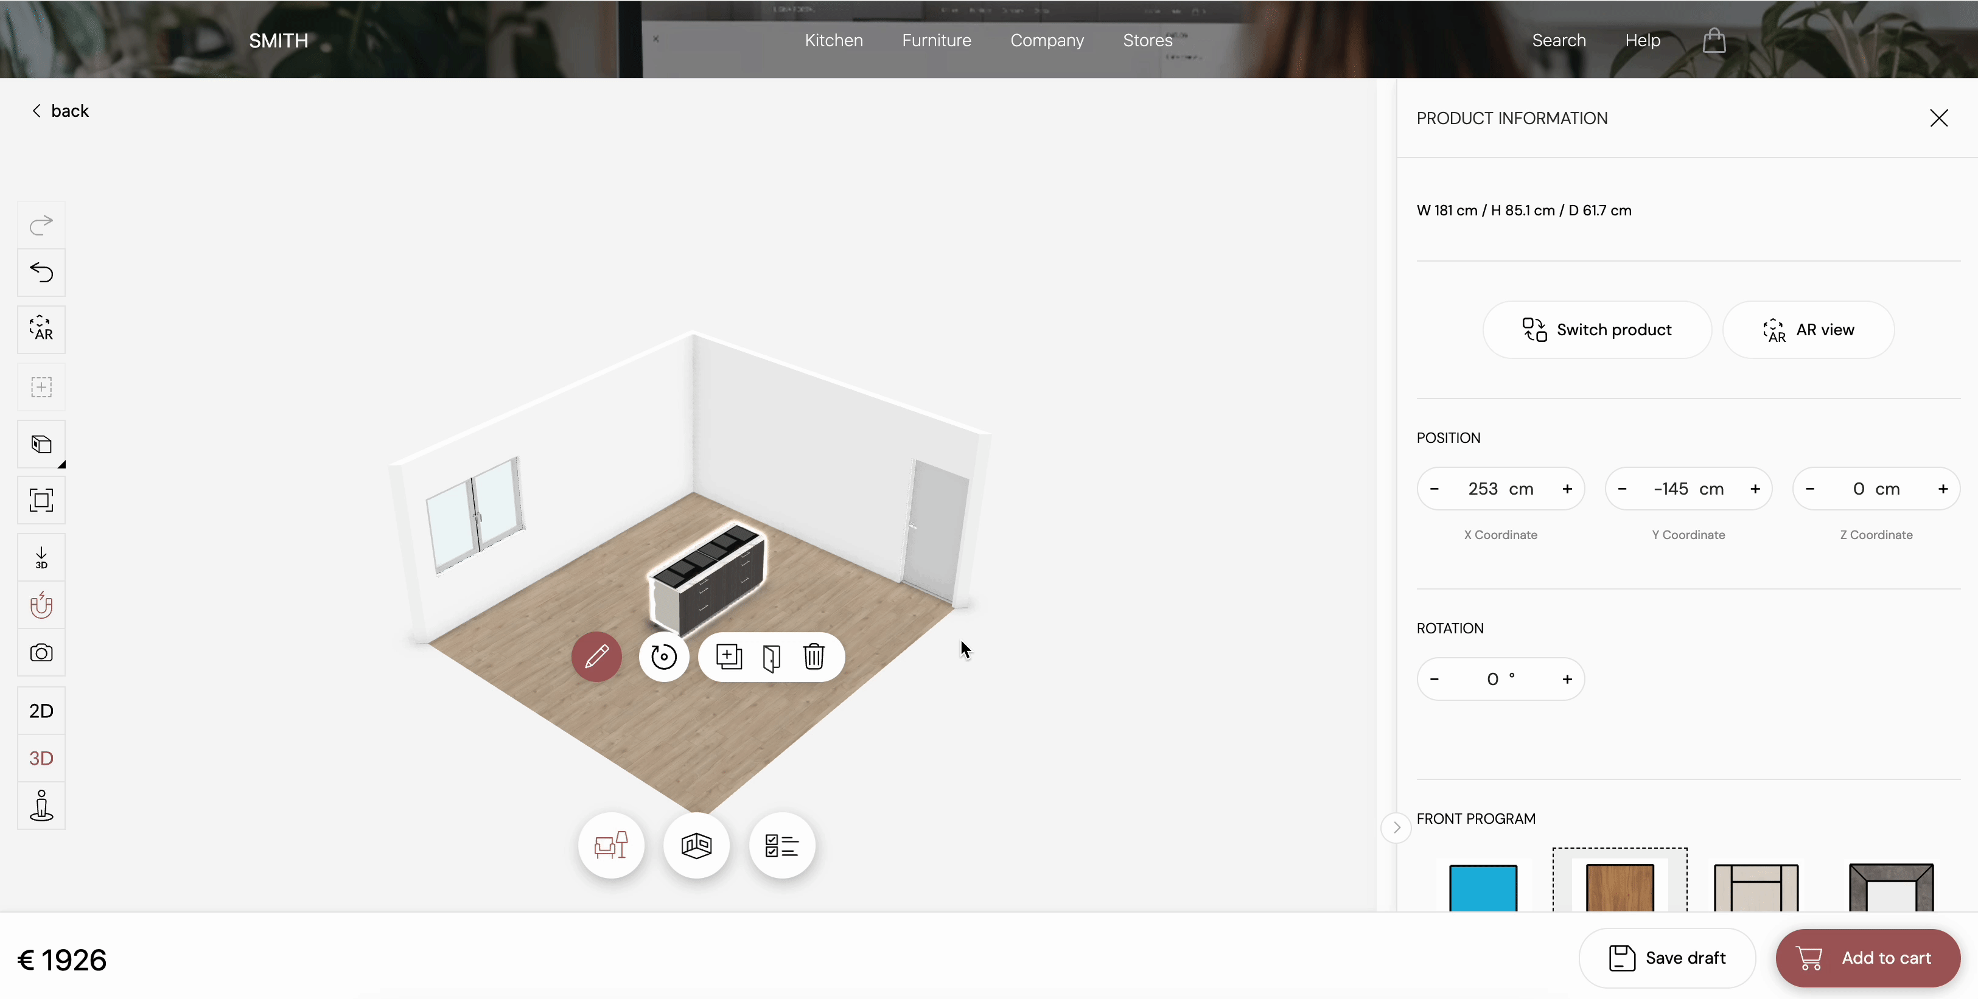Go back using the back chevron

(37, 111)
